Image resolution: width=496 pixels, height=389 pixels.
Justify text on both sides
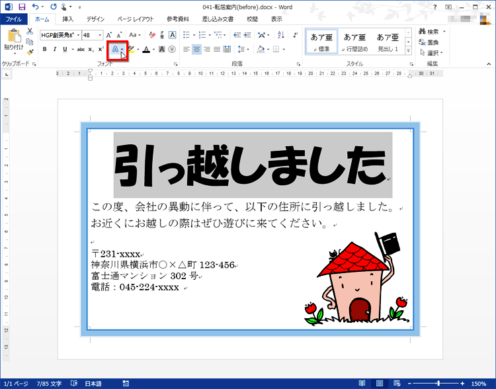click(217, 50)
